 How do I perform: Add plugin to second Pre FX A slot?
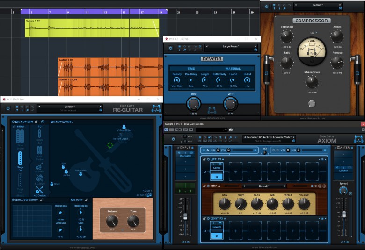(235, 172)
